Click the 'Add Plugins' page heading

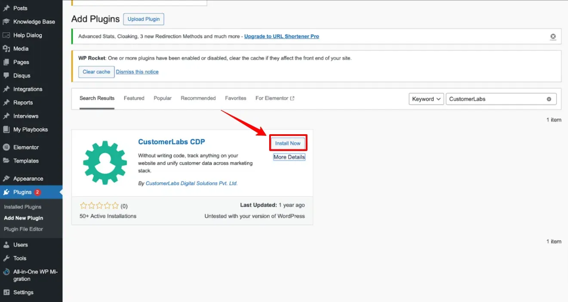(95, 19)
